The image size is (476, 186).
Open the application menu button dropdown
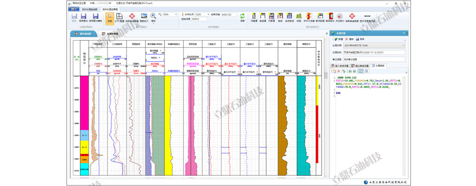tap(74, 9)
